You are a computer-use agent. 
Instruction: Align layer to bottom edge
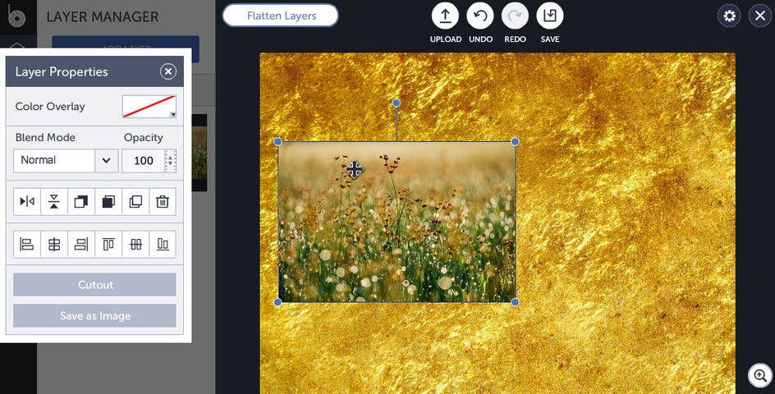(x=163, y=245)
